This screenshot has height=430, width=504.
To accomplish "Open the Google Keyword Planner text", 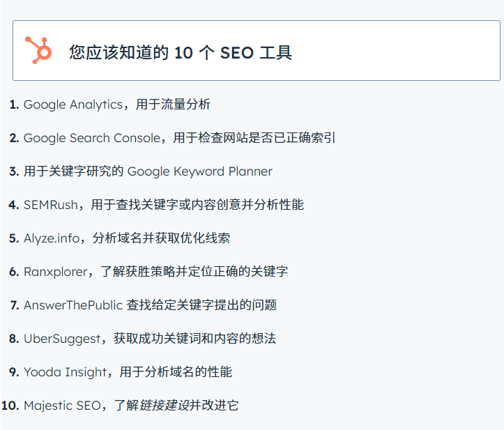I will (199, 171).
